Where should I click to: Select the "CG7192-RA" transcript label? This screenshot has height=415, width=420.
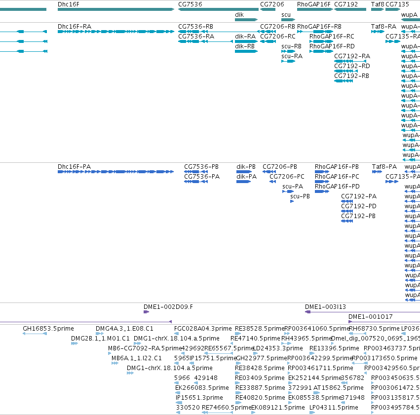352,56
